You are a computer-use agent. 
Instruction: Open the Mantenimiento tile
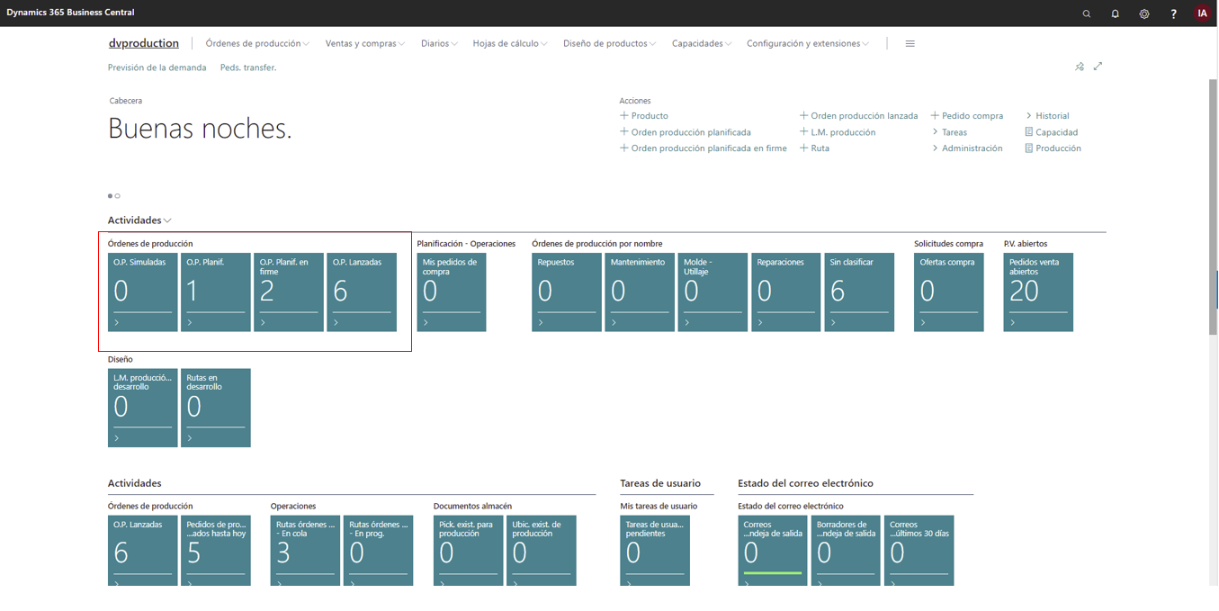pyautogui.click(x=640, y=292)
